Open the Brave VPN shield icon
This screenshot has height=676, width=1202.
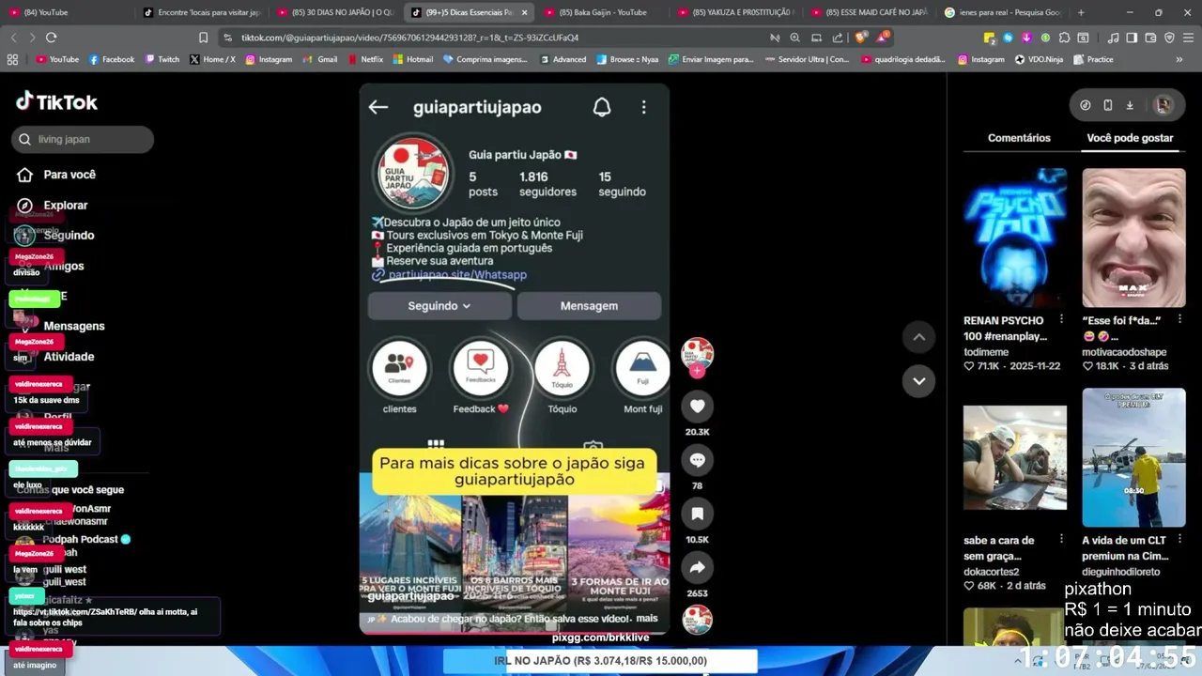(1169, 38)
